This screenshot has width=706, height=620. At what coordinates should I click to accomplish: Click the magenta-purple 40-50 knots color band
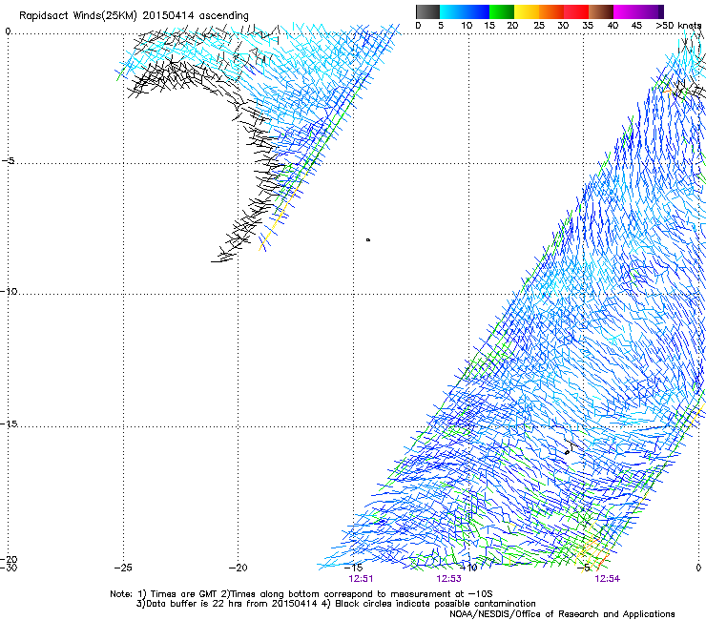638,11
